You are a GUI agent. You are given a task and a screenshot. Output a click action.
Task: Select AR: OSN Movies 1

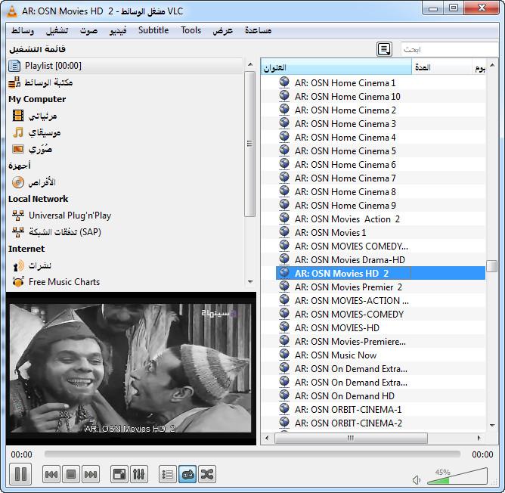pyautogui.click(x=330, y=233)
